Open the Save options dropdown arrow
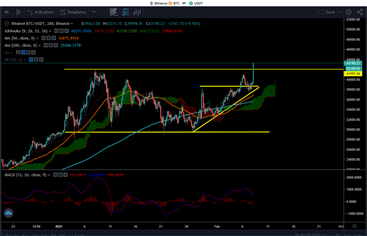 point(339,12)
